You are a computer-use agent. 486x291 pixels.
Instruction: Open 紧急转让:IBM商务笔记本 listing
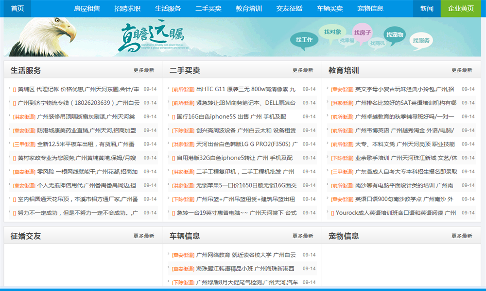tap(246, 103)
